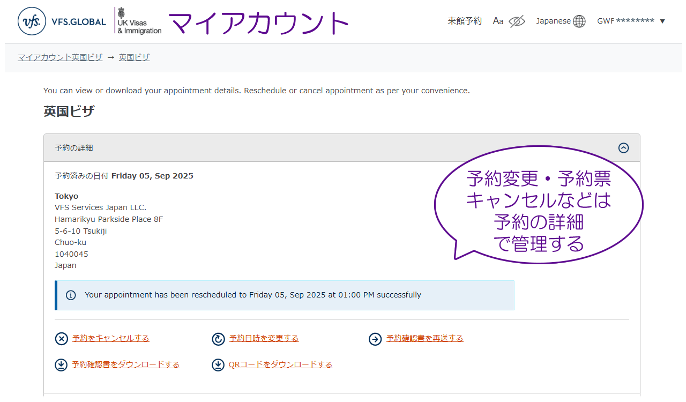Click the resend confirmation arrow icon

[x=375, y=339]
